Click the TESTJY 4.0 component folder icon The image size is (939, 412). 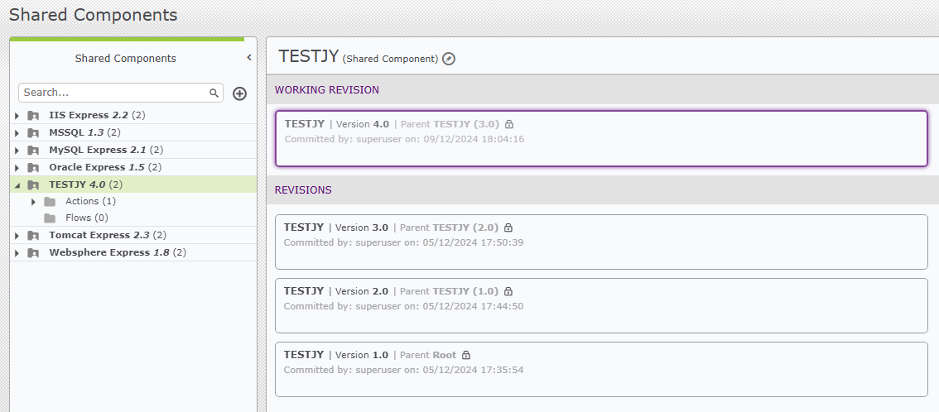pyautogui.click(x=33, y=184)
